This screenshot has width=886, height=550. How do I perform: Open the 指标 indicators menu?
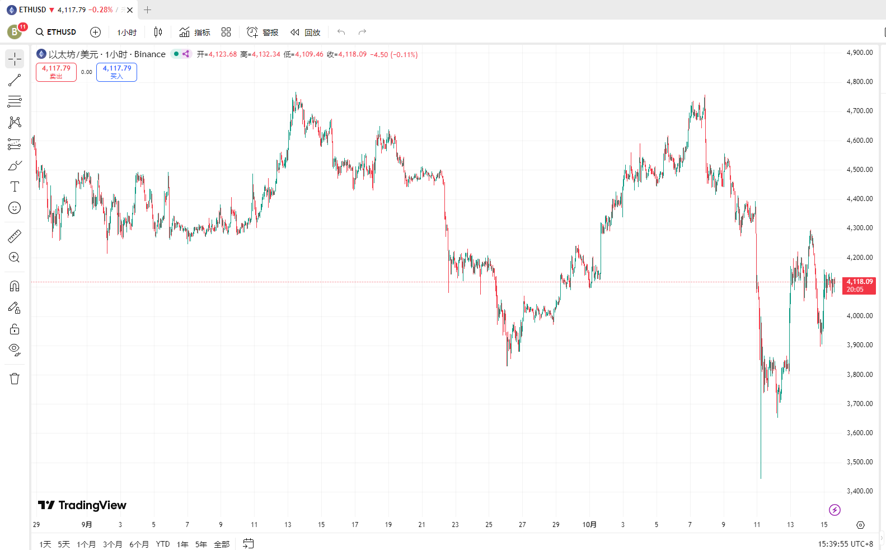coord(195,32)
